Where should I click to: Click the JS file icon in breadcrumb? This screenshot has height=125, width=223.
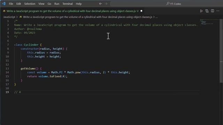[21, 17]
